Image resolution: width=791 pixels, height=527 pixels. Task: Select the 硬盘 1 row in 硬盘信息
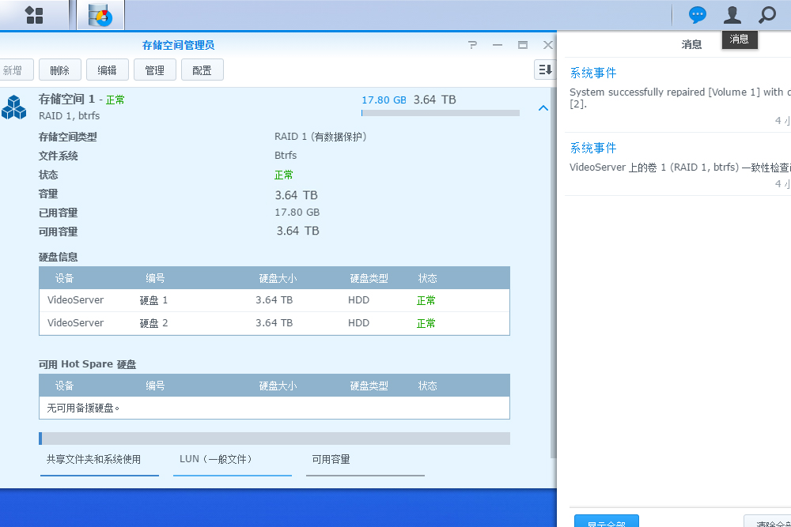(274, 300)
